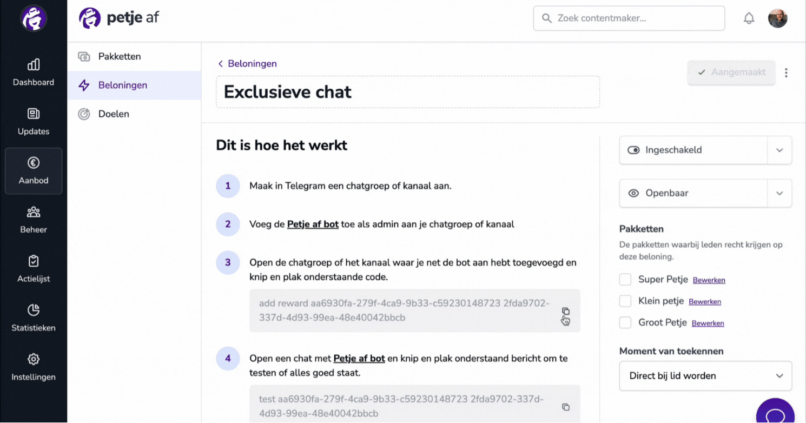Open the Dashboard bar chart icon

(x=34, y=65)
